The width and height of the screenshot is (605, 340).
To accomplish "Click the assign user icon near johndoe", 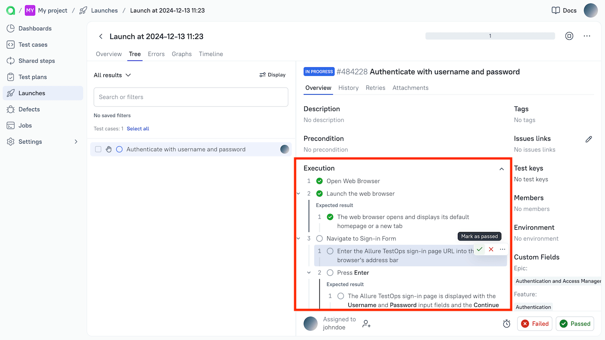I will [366, 324].
